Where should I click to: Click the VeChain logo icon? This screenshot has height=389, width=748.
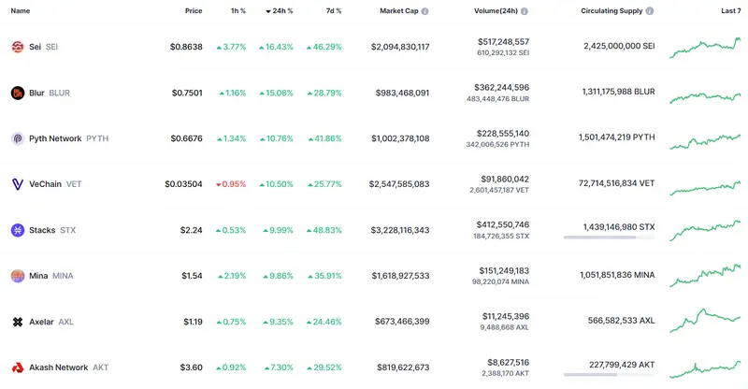point(17,184)
